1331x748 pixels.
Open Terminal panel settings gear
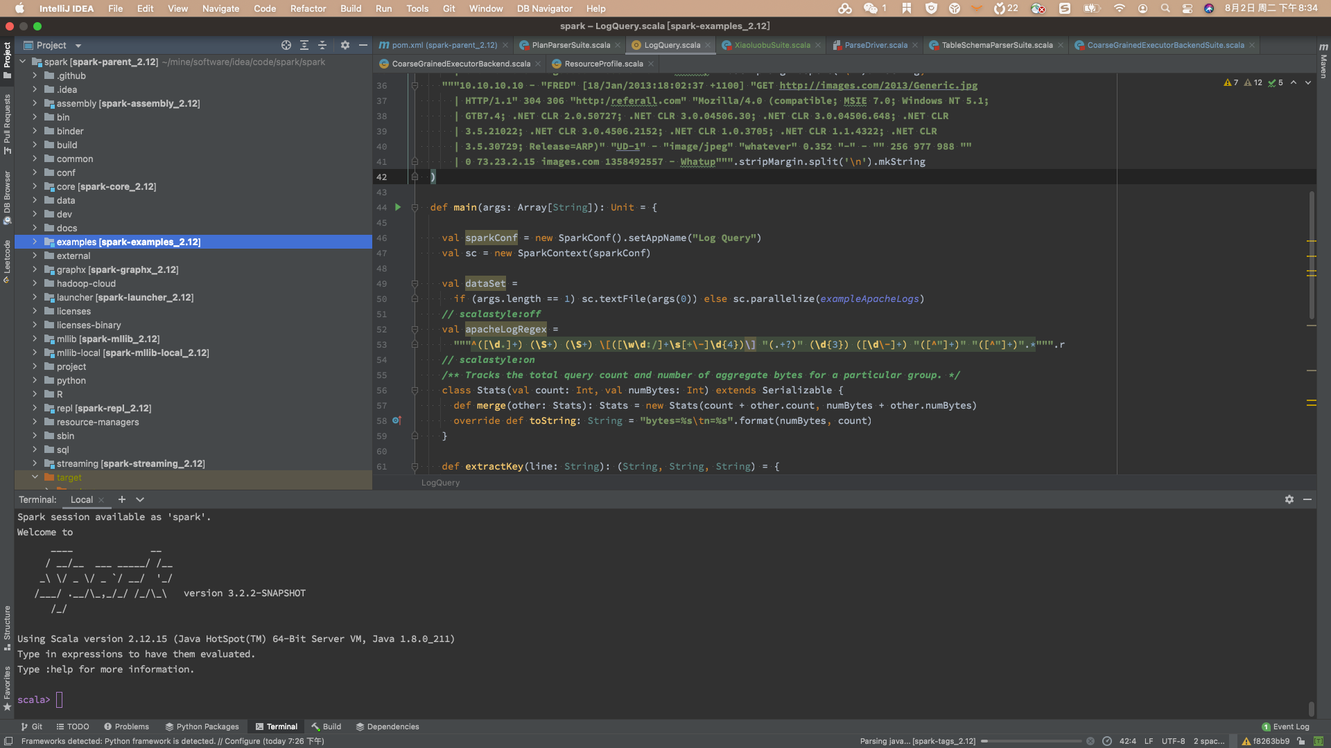tap(1289, 499)
